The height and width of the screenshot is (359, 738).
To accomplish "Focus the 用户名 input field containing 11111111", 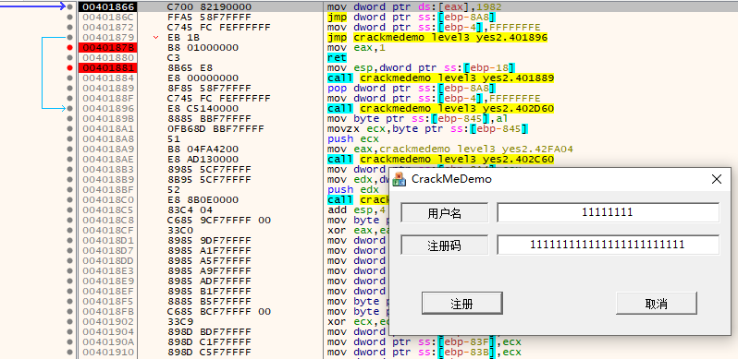I will coord(608,213).
